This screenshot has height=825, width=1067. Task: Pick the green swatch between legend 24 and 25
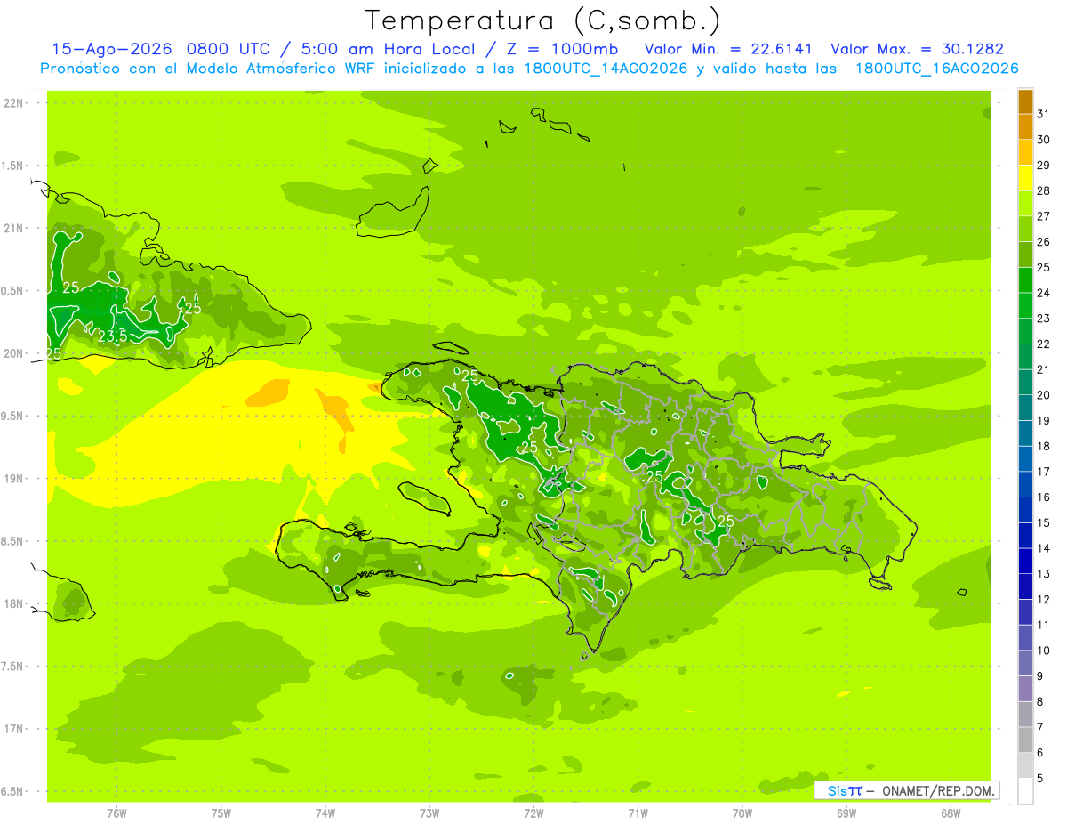pos(1025,279)
